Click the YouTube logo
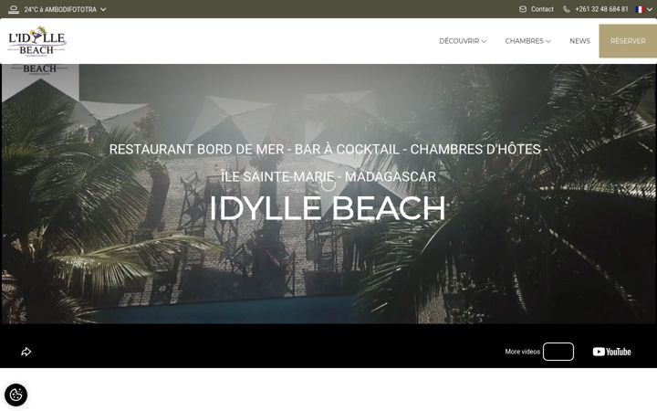The image size is (657, 411). coord(611,352)
